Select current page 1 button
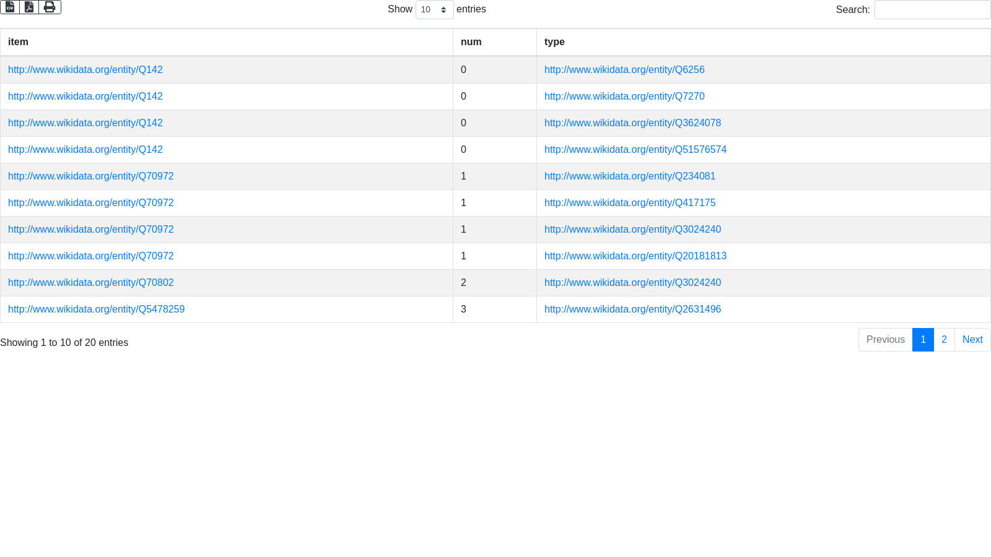Screen dimensions: 991x557 (923, 340)
